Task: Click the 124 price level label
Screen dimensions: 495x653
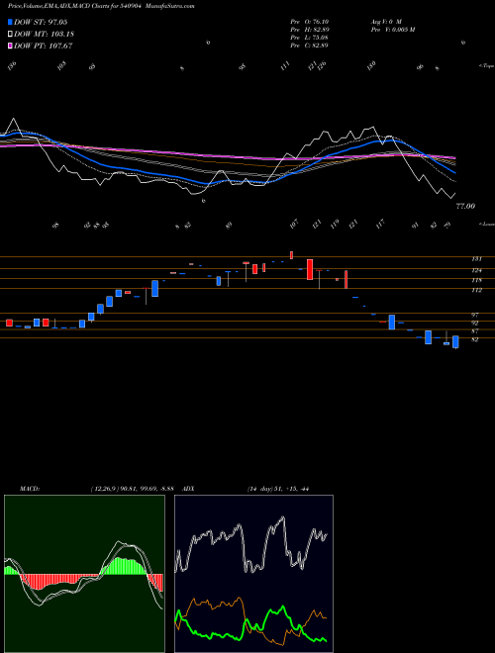Action: click(476, 271)
